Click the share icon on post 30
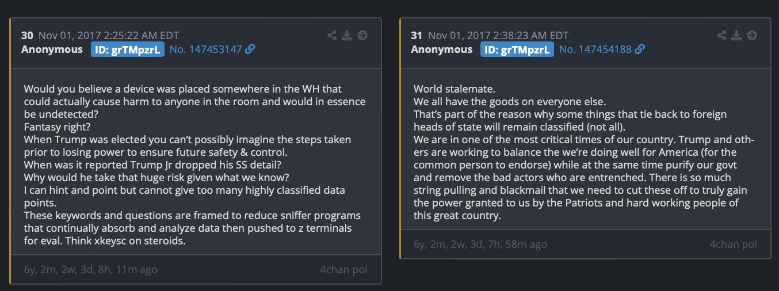779x291 pixels. pyautogui.click(x=332, y=36)
